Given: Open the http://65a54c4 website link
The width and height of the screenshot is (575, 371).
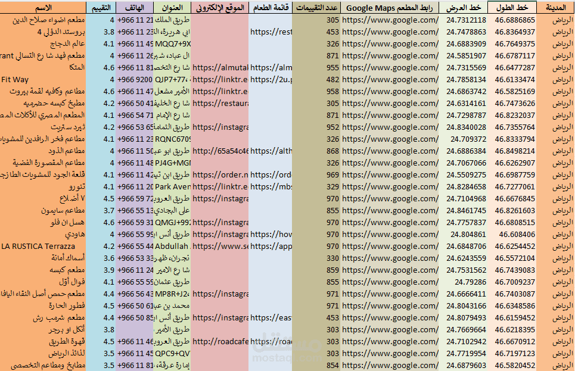Looking at the screenshot, I should click(x=220, y=151).
